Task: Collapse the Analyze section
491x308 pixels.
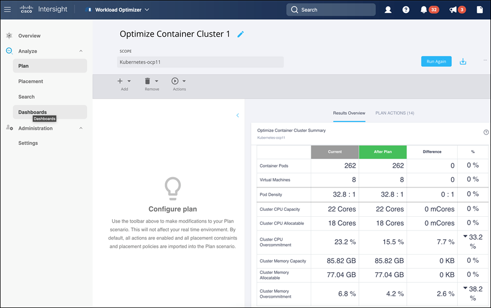Action: [x=80, y=51]
